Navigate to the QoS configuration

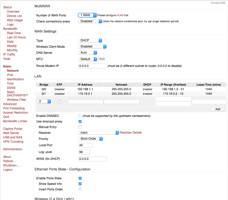point(6,117)
